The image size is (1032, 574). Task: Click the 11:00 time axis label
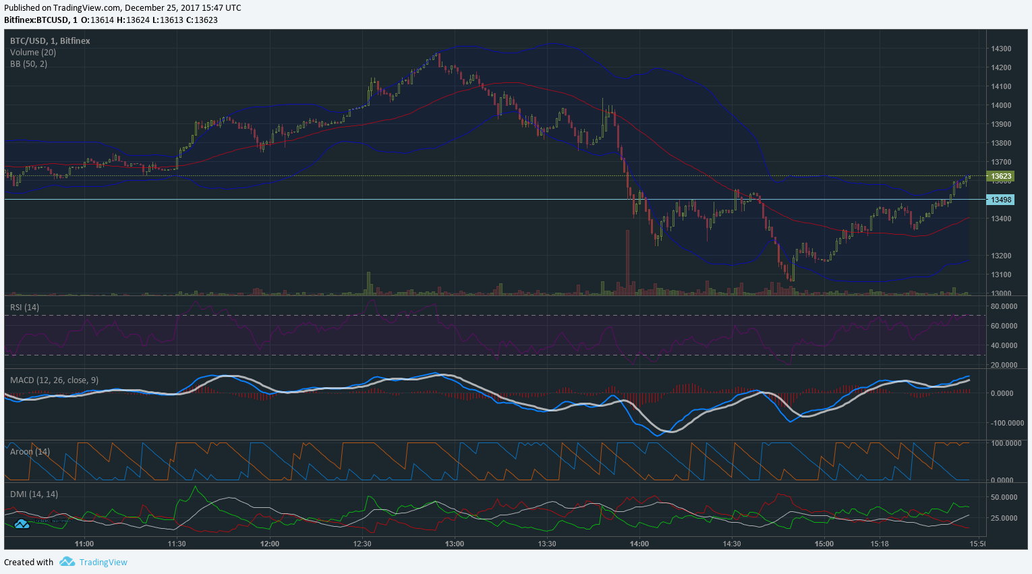click(x=84, y=544)
